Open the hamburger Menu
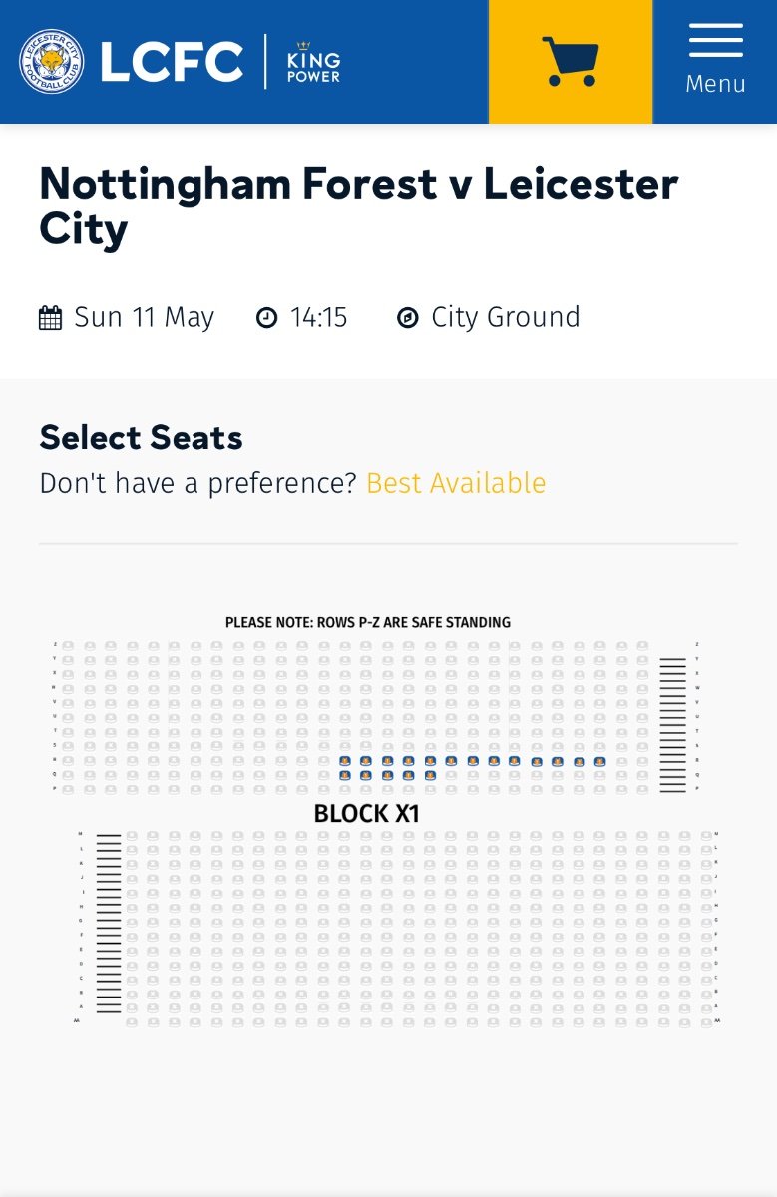This screenshot has width=777, height=1197. click(x=715, y=61)
